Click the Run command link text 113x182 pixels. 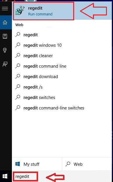coord(40,14)
